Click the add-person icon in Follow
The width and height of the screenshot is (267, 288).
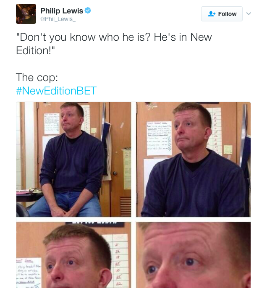click(212, 14)
